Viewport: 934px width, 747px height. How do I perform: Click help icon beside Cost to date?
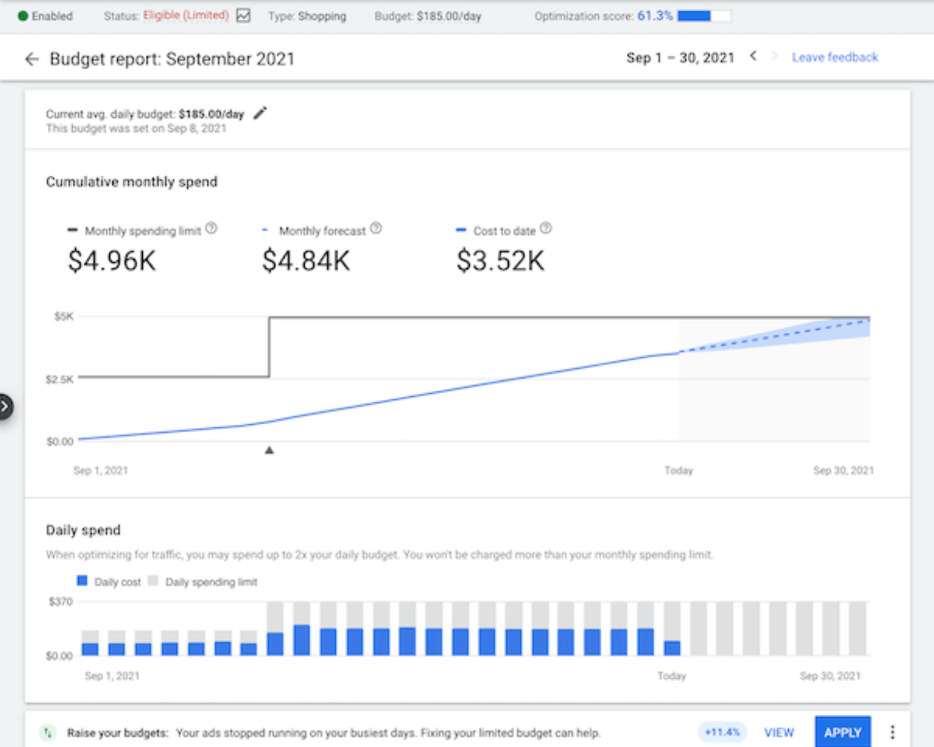(x=546, y=229)
